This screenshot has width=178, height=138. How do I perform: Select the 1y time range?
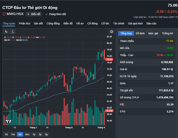34,134
